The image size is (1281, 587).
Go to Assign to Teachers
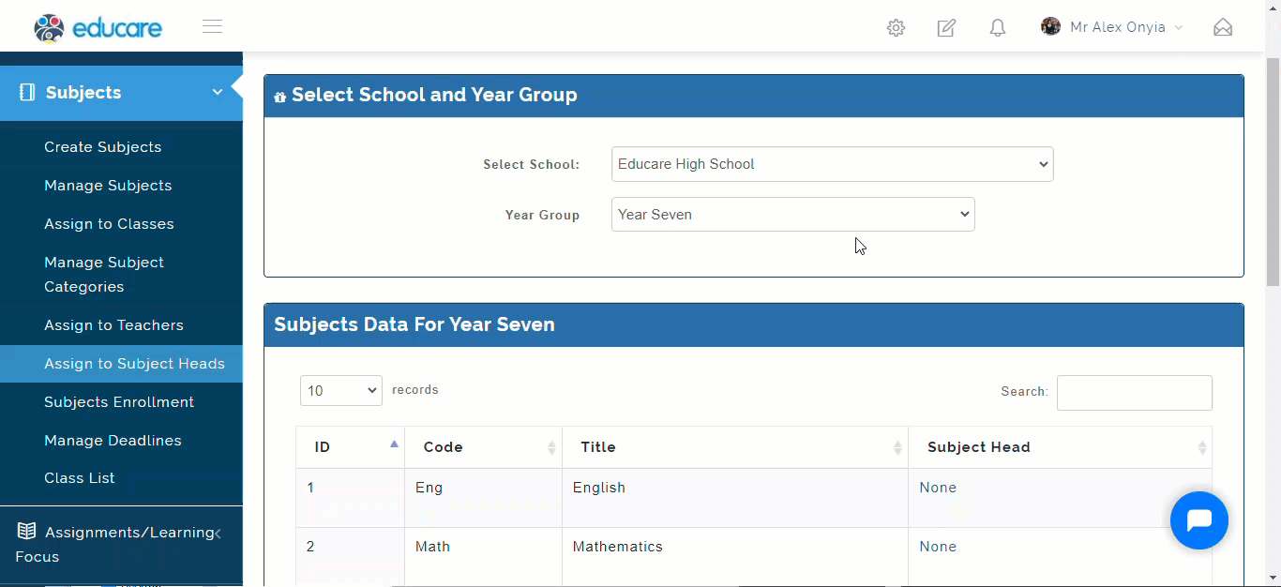(x=113, y=325)
